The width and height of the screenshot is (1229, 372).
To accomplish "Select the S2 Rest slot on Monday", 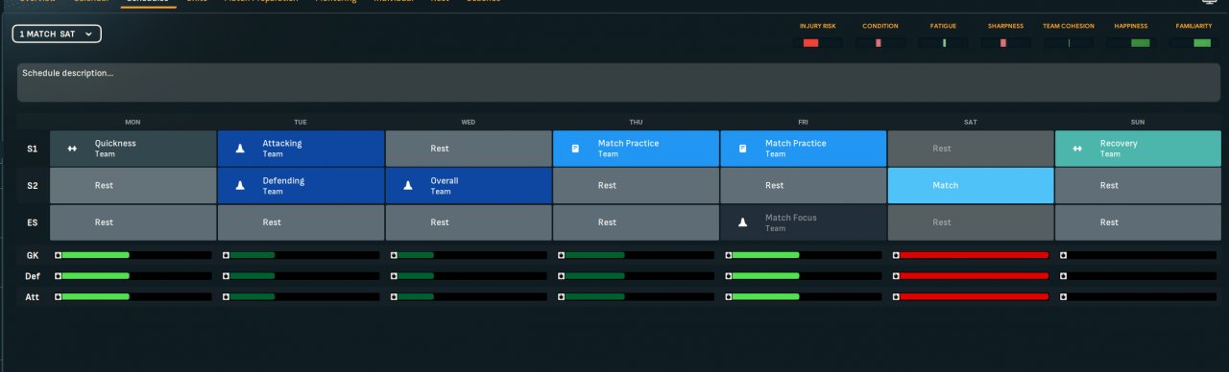I will tap(133, 185).
